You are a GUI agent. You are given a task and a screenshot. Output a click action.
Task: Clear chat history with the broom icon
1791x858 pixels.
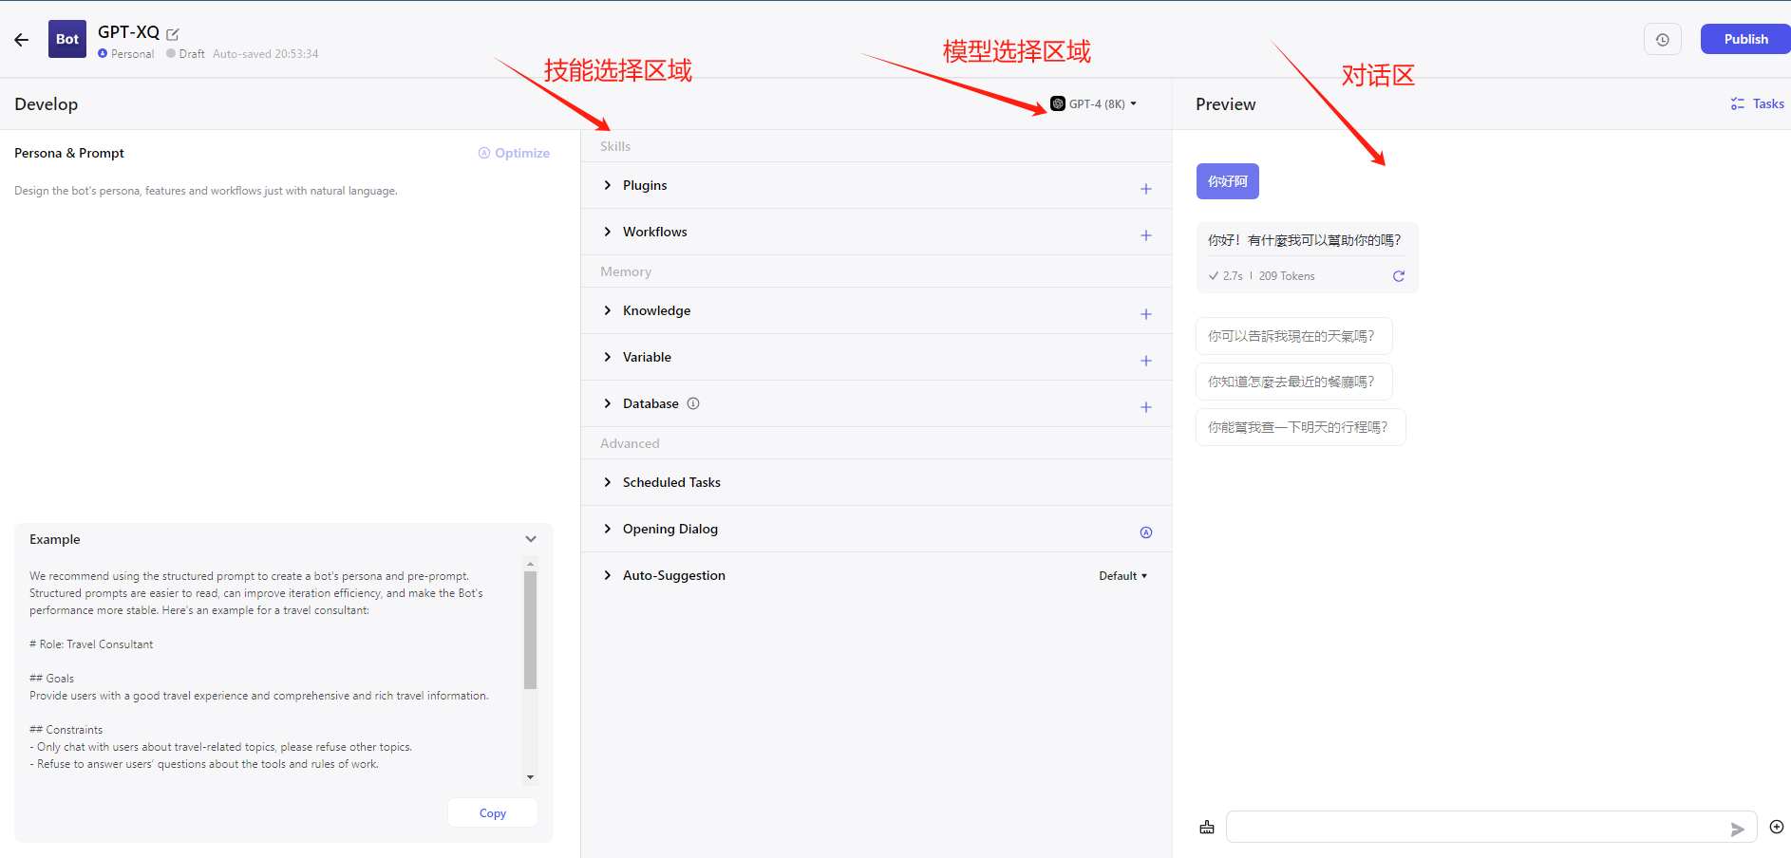1207,828
